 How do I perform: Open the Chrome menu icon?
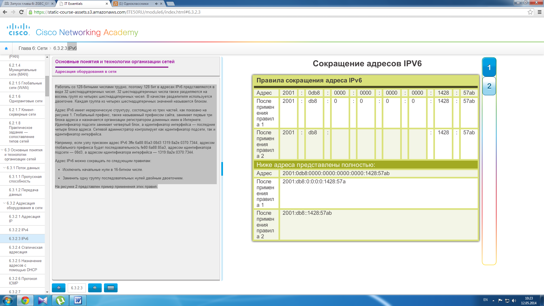coord(539,12)
